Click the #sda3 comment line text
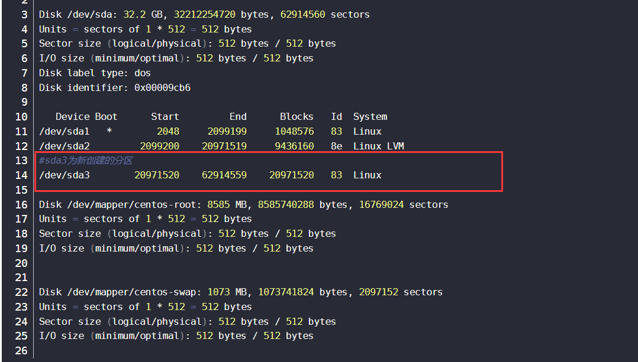Image resolution: width=638 pixels, height=362 pixels. (x=86, y=161)
